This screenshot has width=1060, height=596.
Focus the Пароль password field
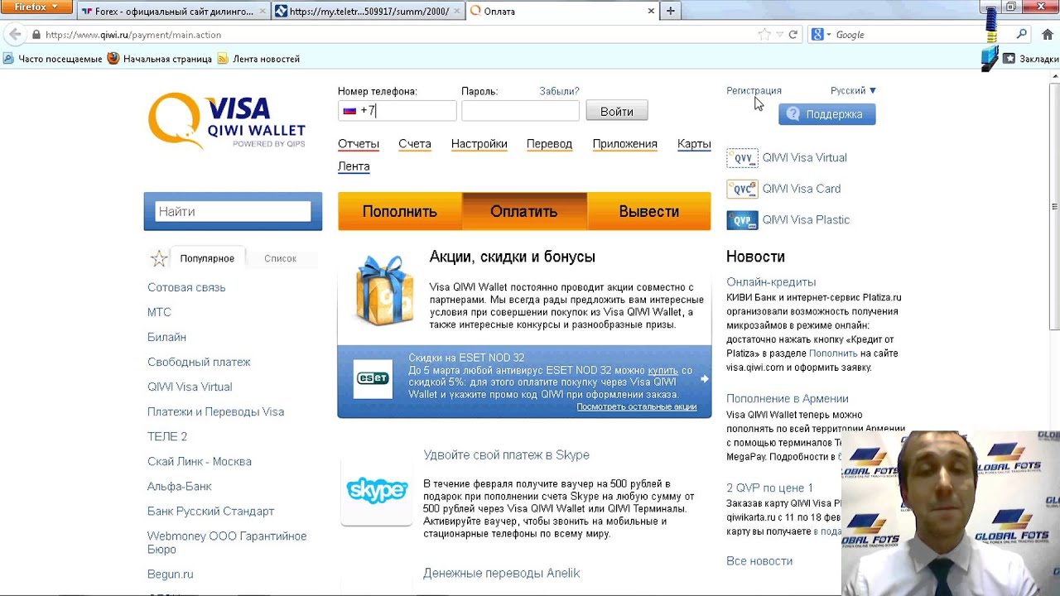[520, 110]
